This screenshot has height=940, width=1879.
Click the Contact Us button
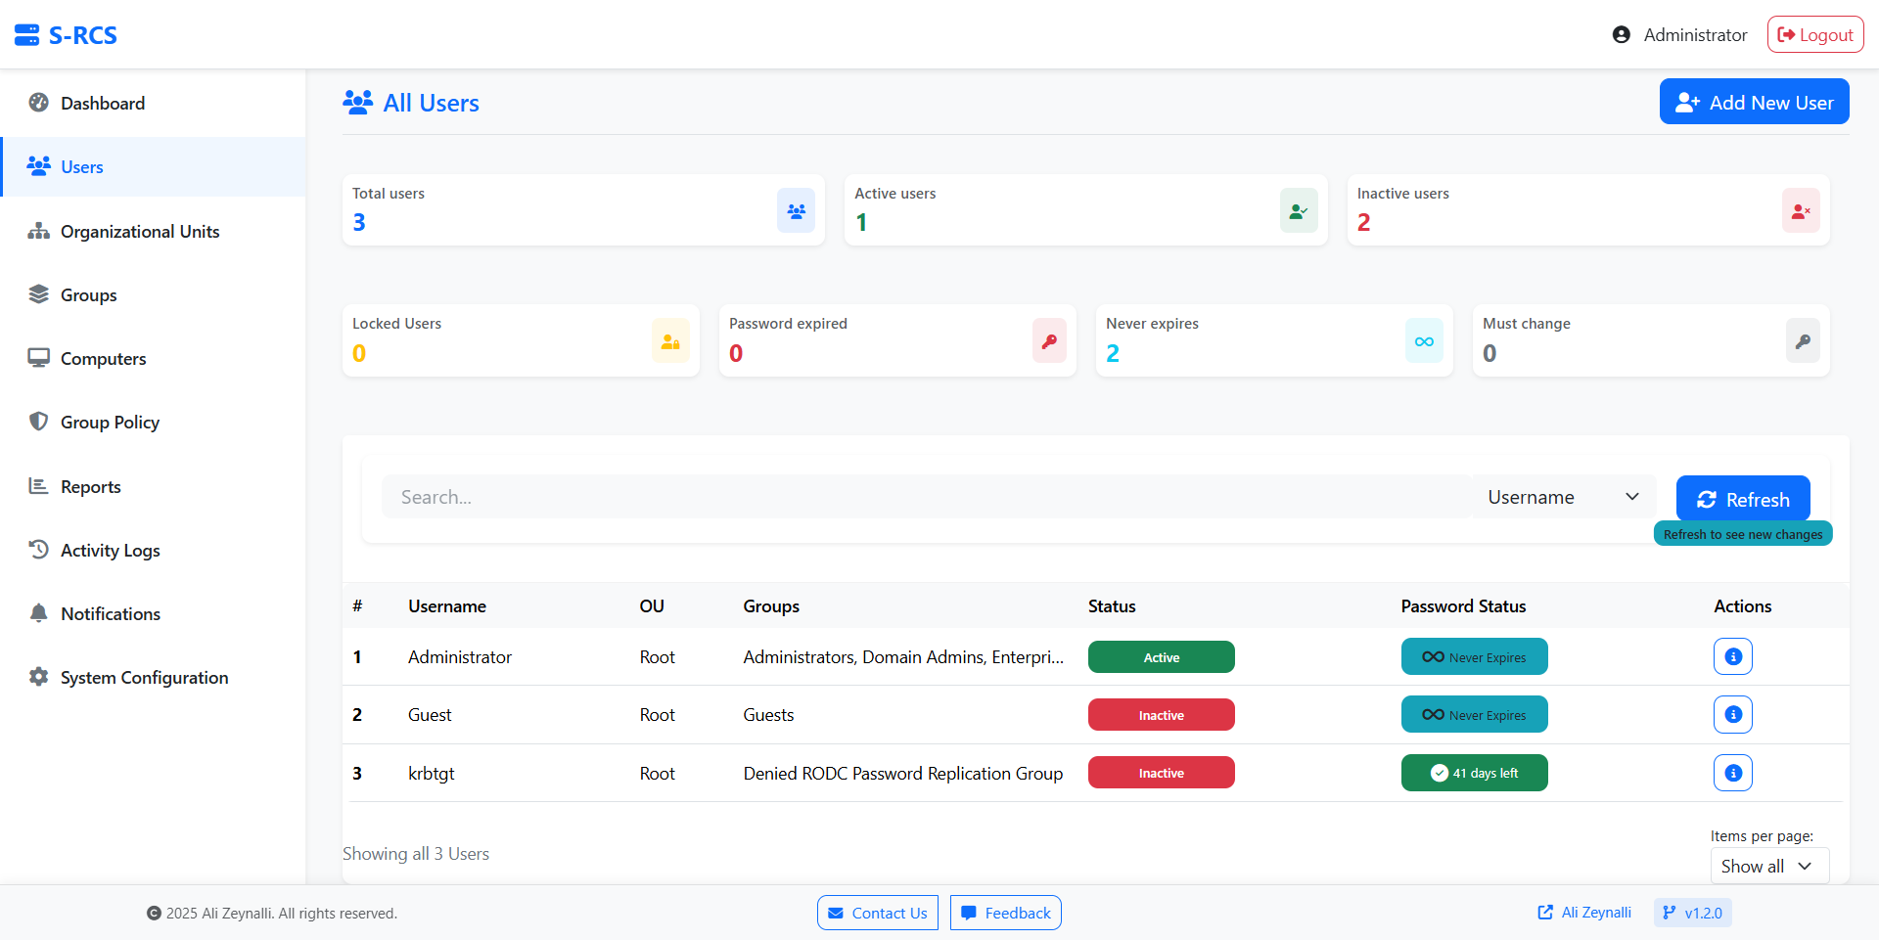pyautogui.click(x=878, y=913)
